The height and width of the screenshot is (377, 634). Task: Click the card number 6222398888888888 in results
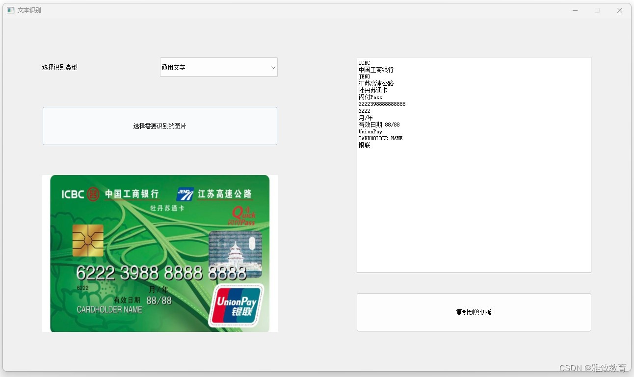tap(382, 104)
